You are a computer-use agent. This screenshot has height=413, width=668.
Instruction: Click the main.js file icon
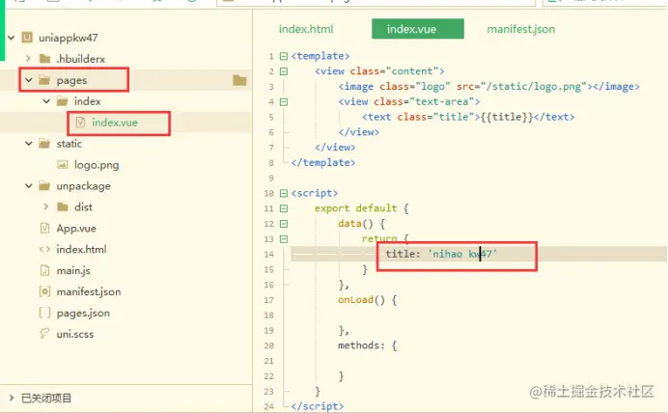[44, 270]
